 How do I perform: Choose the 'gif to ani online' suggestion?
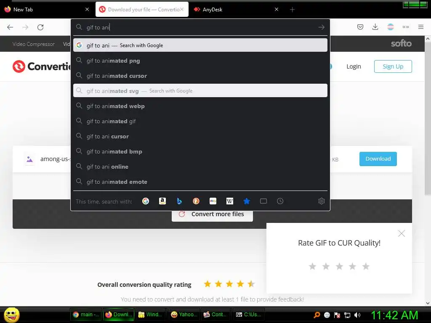[x=200, y=167]
